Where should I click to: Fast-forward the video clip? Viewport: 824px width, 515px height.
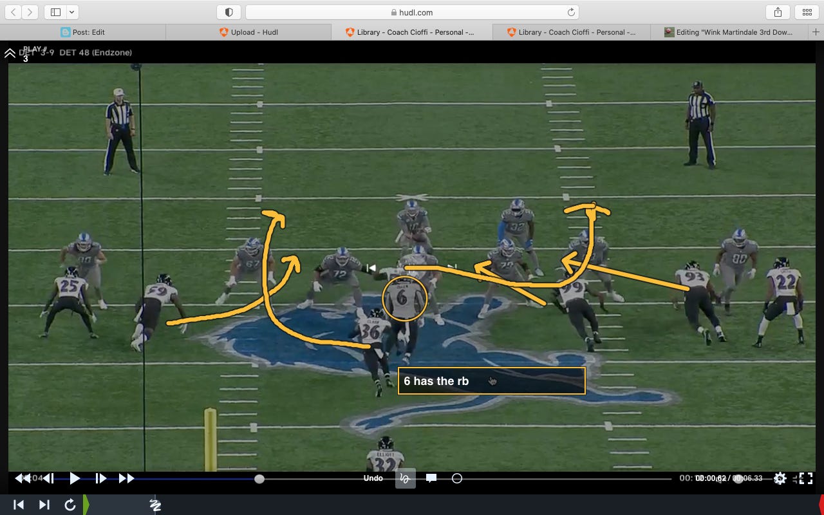pos(126,478)
